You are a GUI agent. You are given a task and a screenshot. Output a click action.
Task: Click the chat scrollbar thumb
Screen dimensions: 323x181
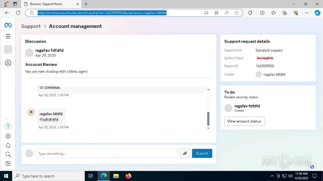(208, 119)
